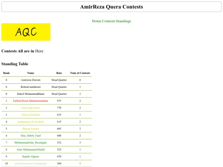Click Head Quarter rate in Behrad malakouti row
Viewport: 223px width, 167px height.
click(x=59, y=87)
